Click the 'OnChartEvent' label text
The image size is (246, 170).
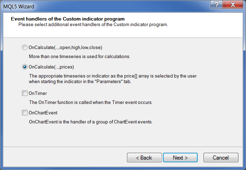tap(43, 113)
